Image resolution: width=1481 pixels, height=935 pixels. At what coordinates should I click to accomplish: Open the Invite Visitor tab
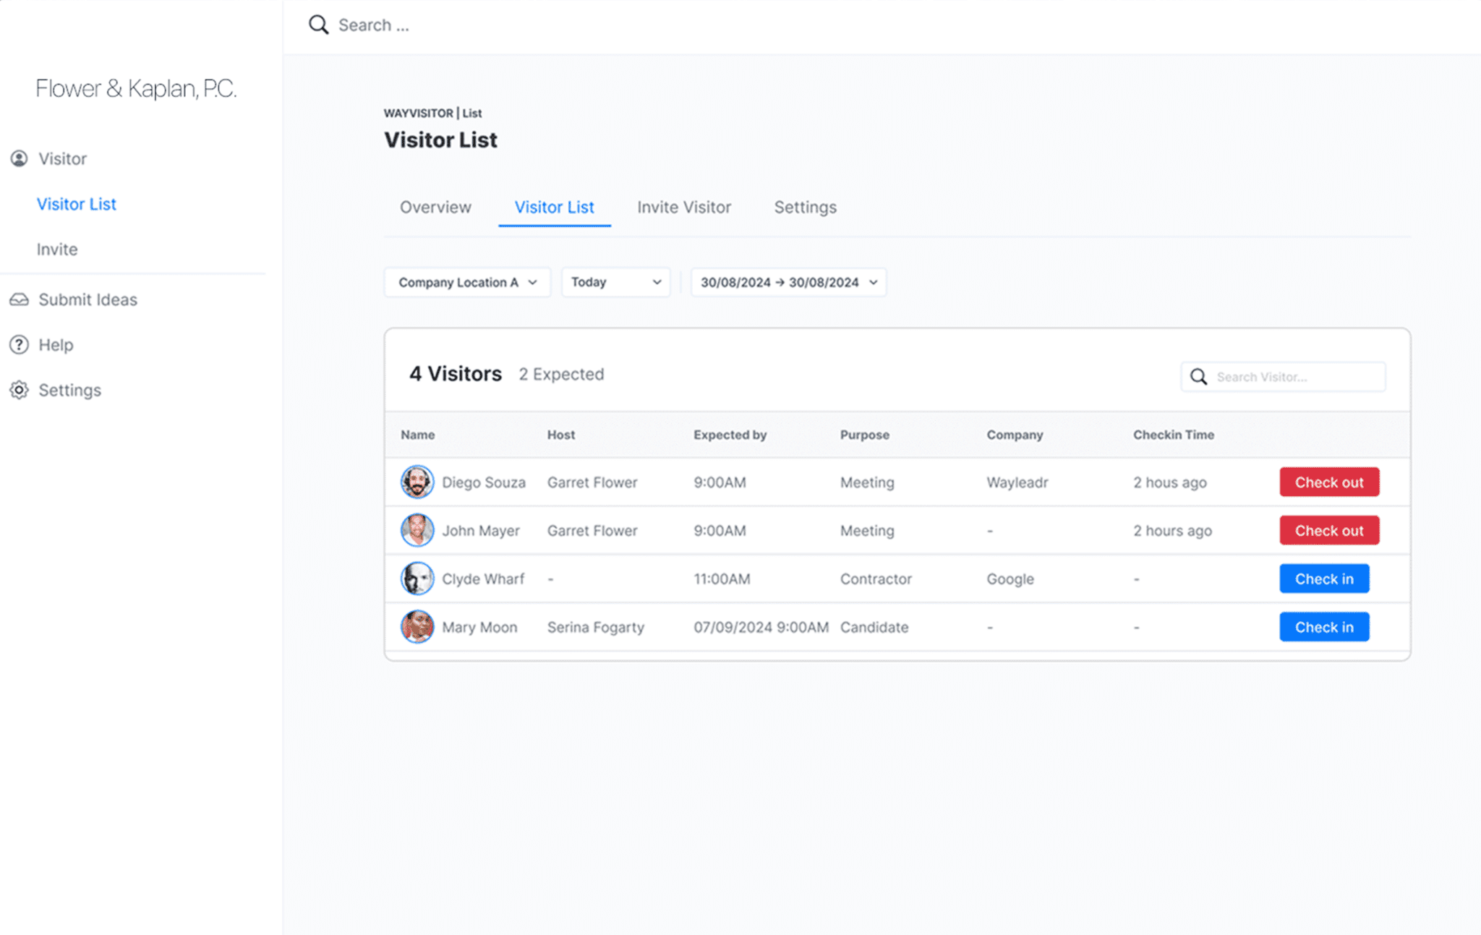(x=683, y=208)
